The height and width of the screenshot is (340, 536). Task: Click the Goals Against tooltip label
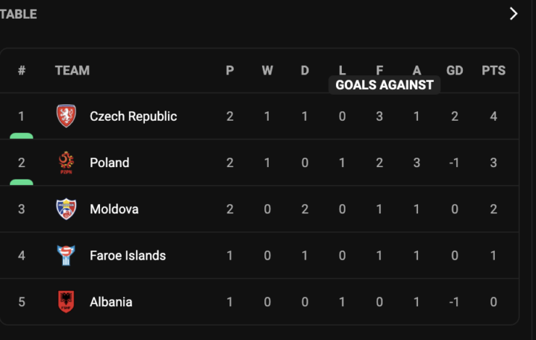click(x=385, y=85)
